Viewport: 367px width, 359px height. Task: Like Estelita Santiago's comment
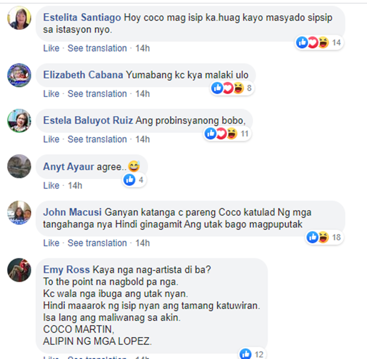coord(51,49)
